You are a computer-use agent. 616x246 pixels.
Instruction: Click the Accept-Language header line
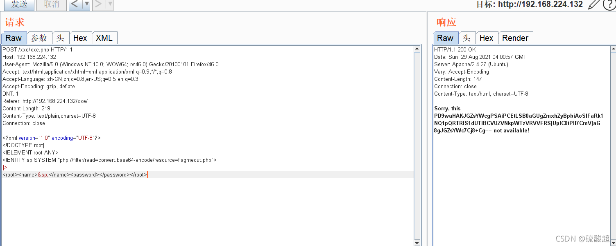tap(70, 79)
